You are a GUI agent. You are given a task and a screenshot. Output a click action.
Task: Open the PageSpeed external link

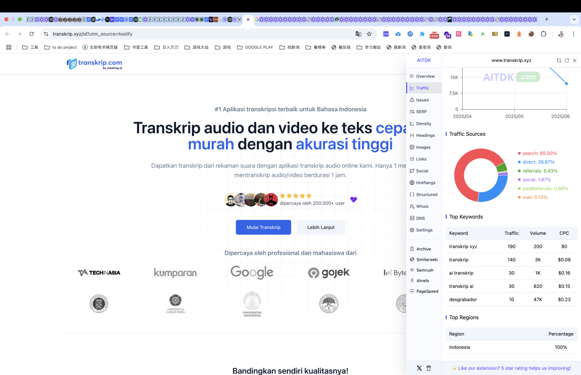pos(424,291)
